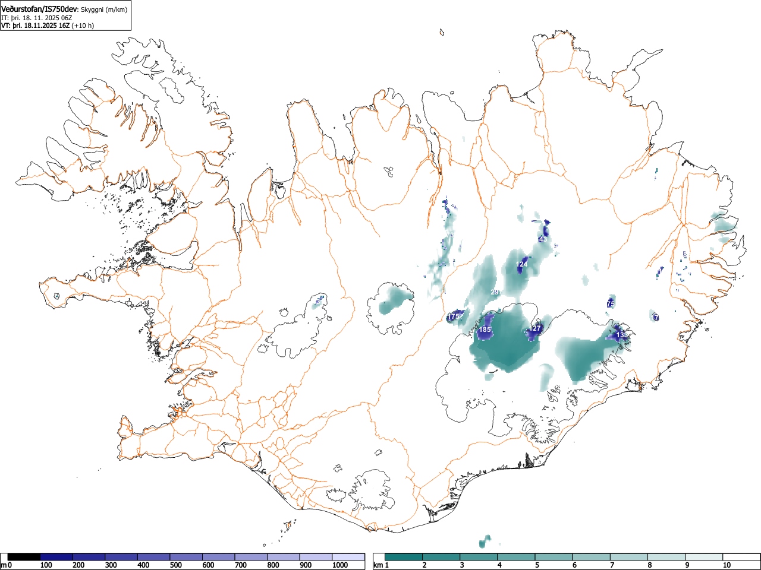Screen dimensions: 761x570
Task: Click the palest swatch after 1000 m
Action: pos(348,557)
